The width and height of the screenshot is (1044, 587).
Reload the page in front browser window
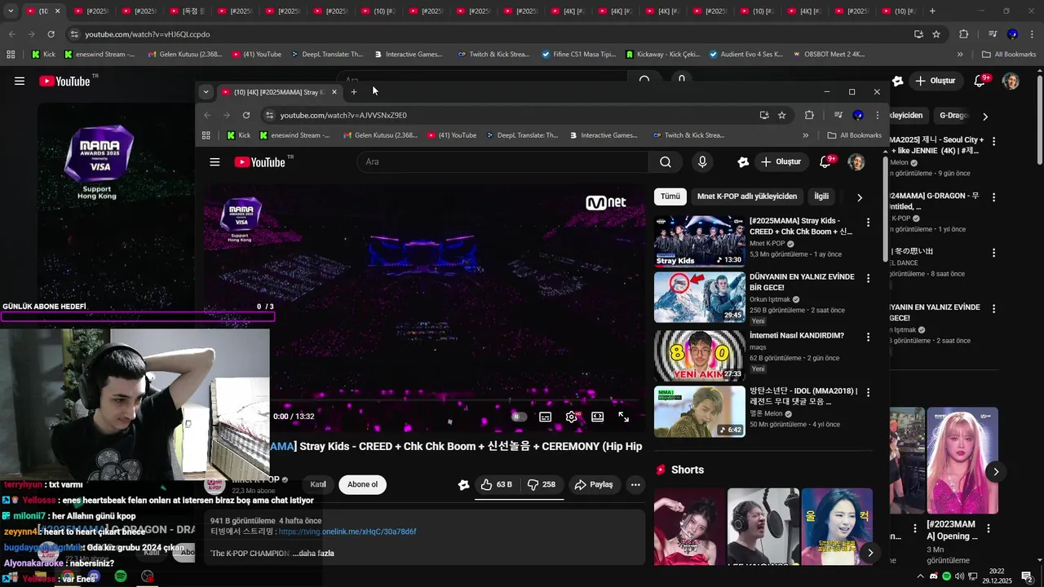[246, 115]
